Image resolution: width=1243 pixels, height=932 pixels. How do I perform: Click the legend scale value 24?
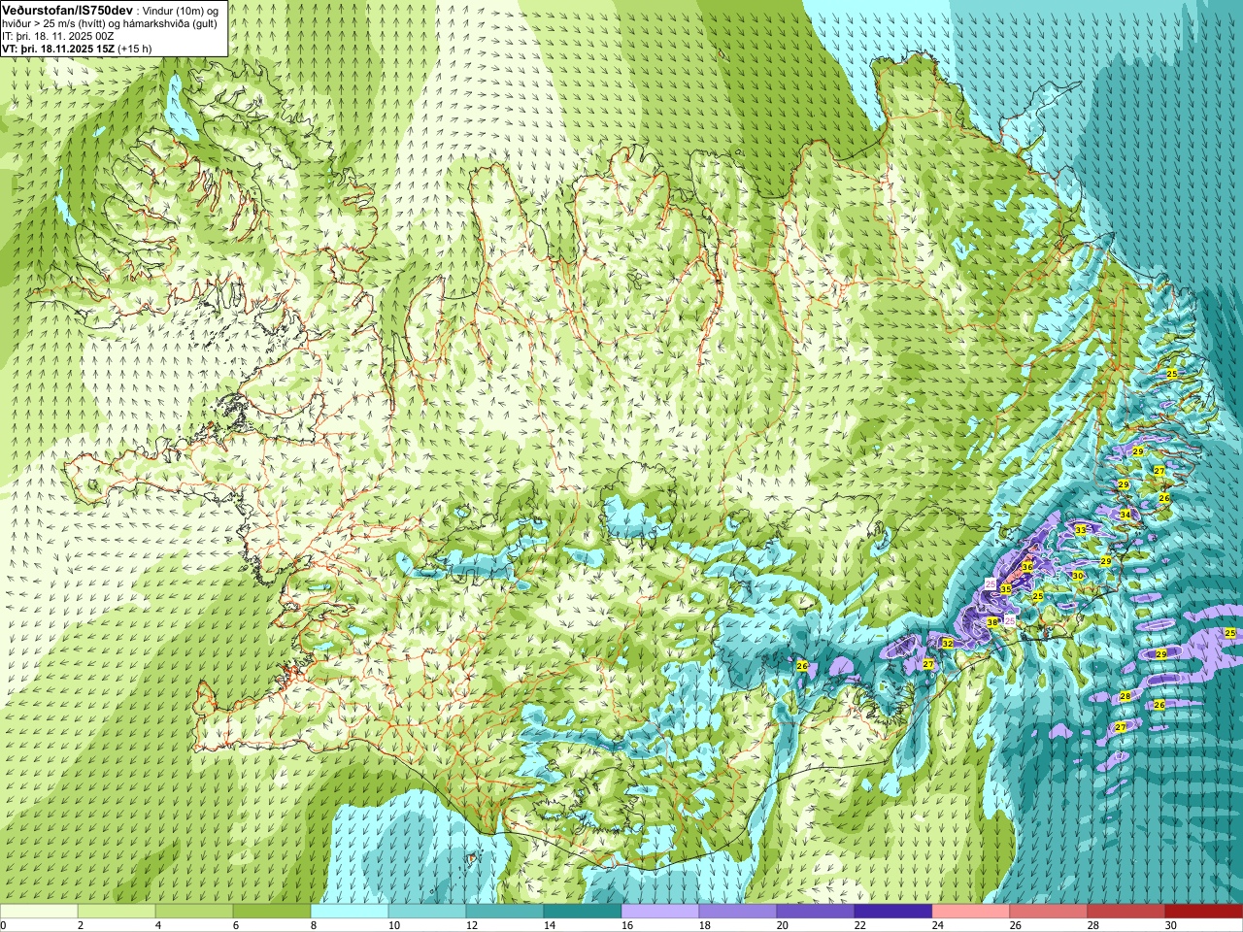938,925
